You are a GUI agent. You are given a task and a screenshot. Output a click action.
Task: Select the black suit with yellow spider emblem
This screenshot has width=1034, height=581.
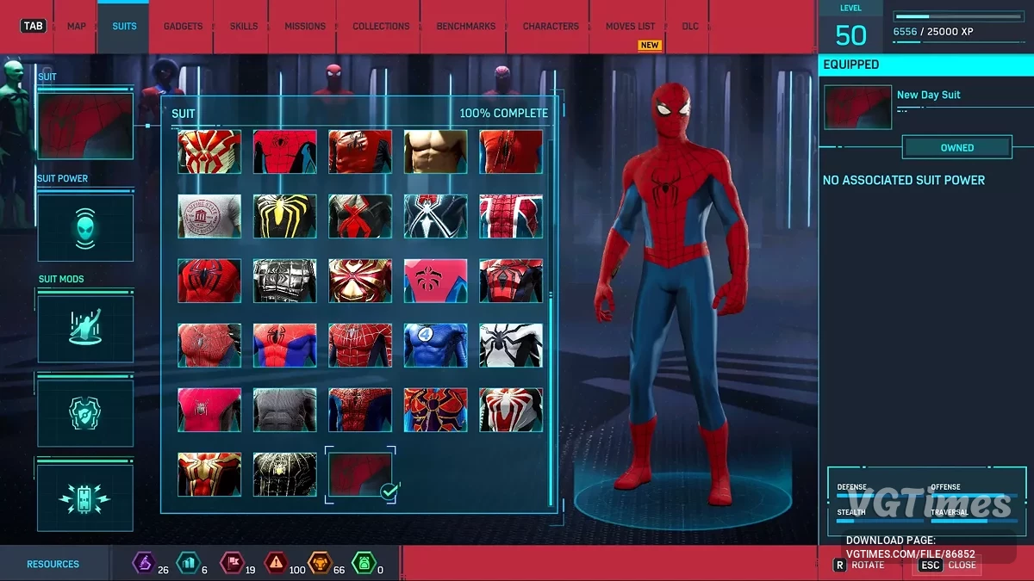[284, 216]
